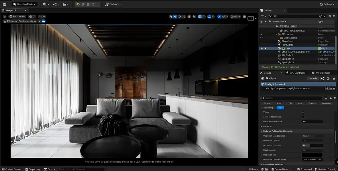Open the add content (cube plus) dropdown

point(46,4)
